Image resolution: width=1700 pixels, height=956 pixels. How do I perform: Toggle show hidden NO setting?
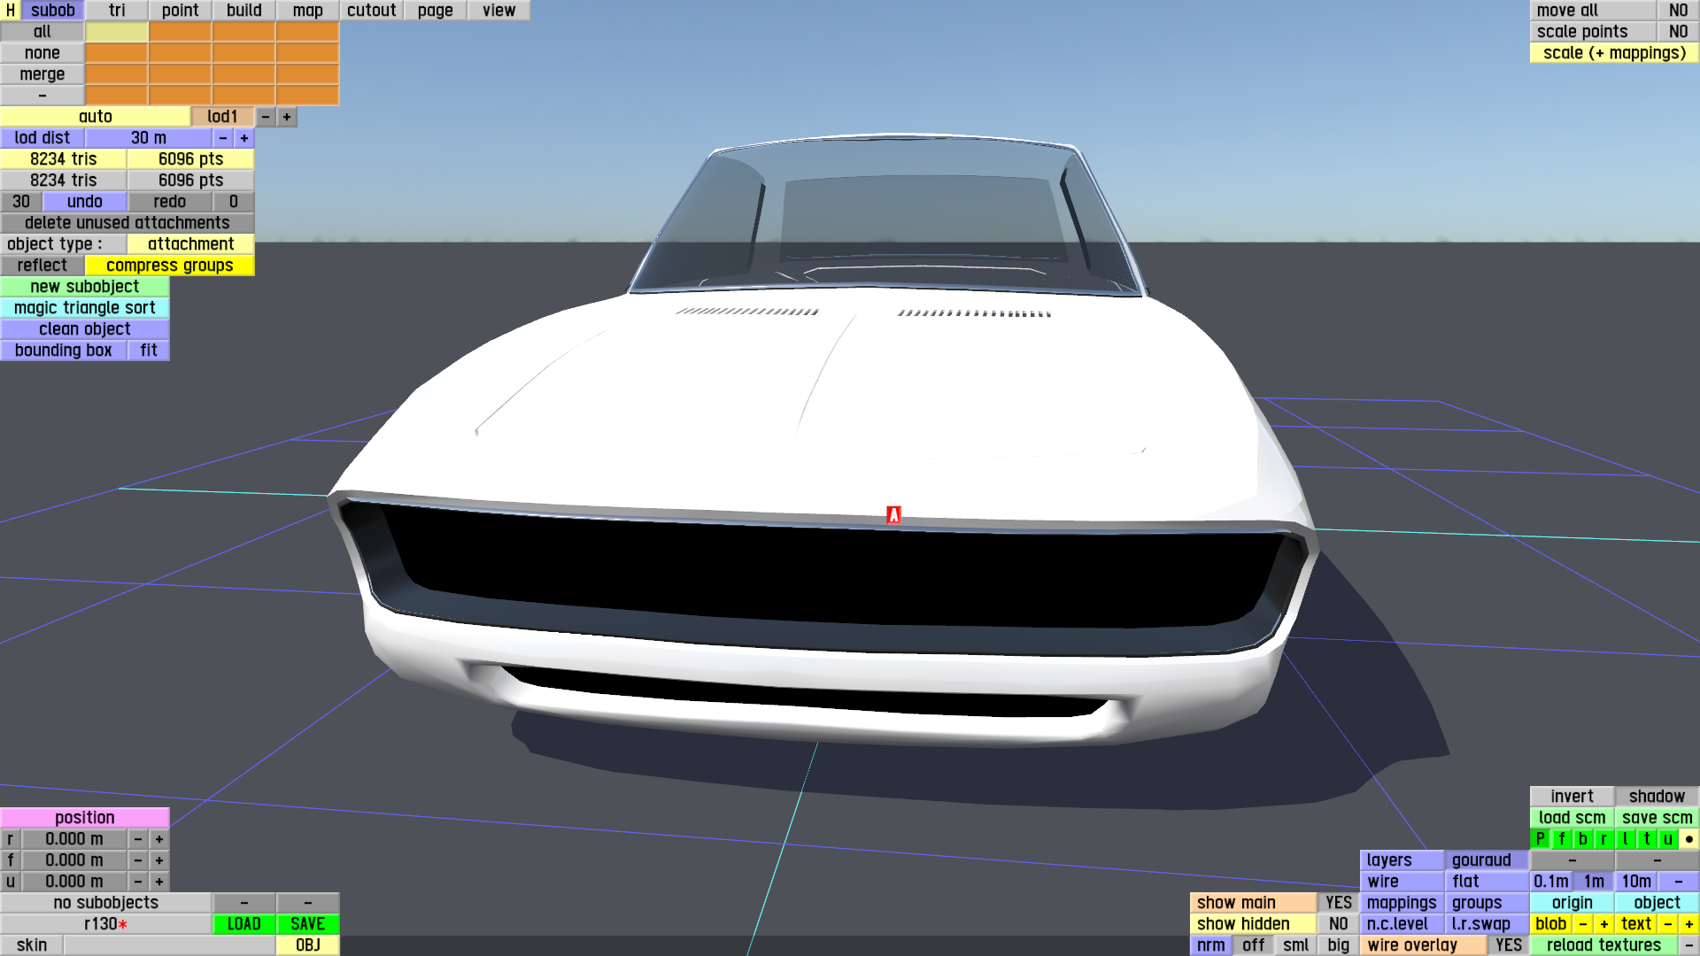[1338, 924]
